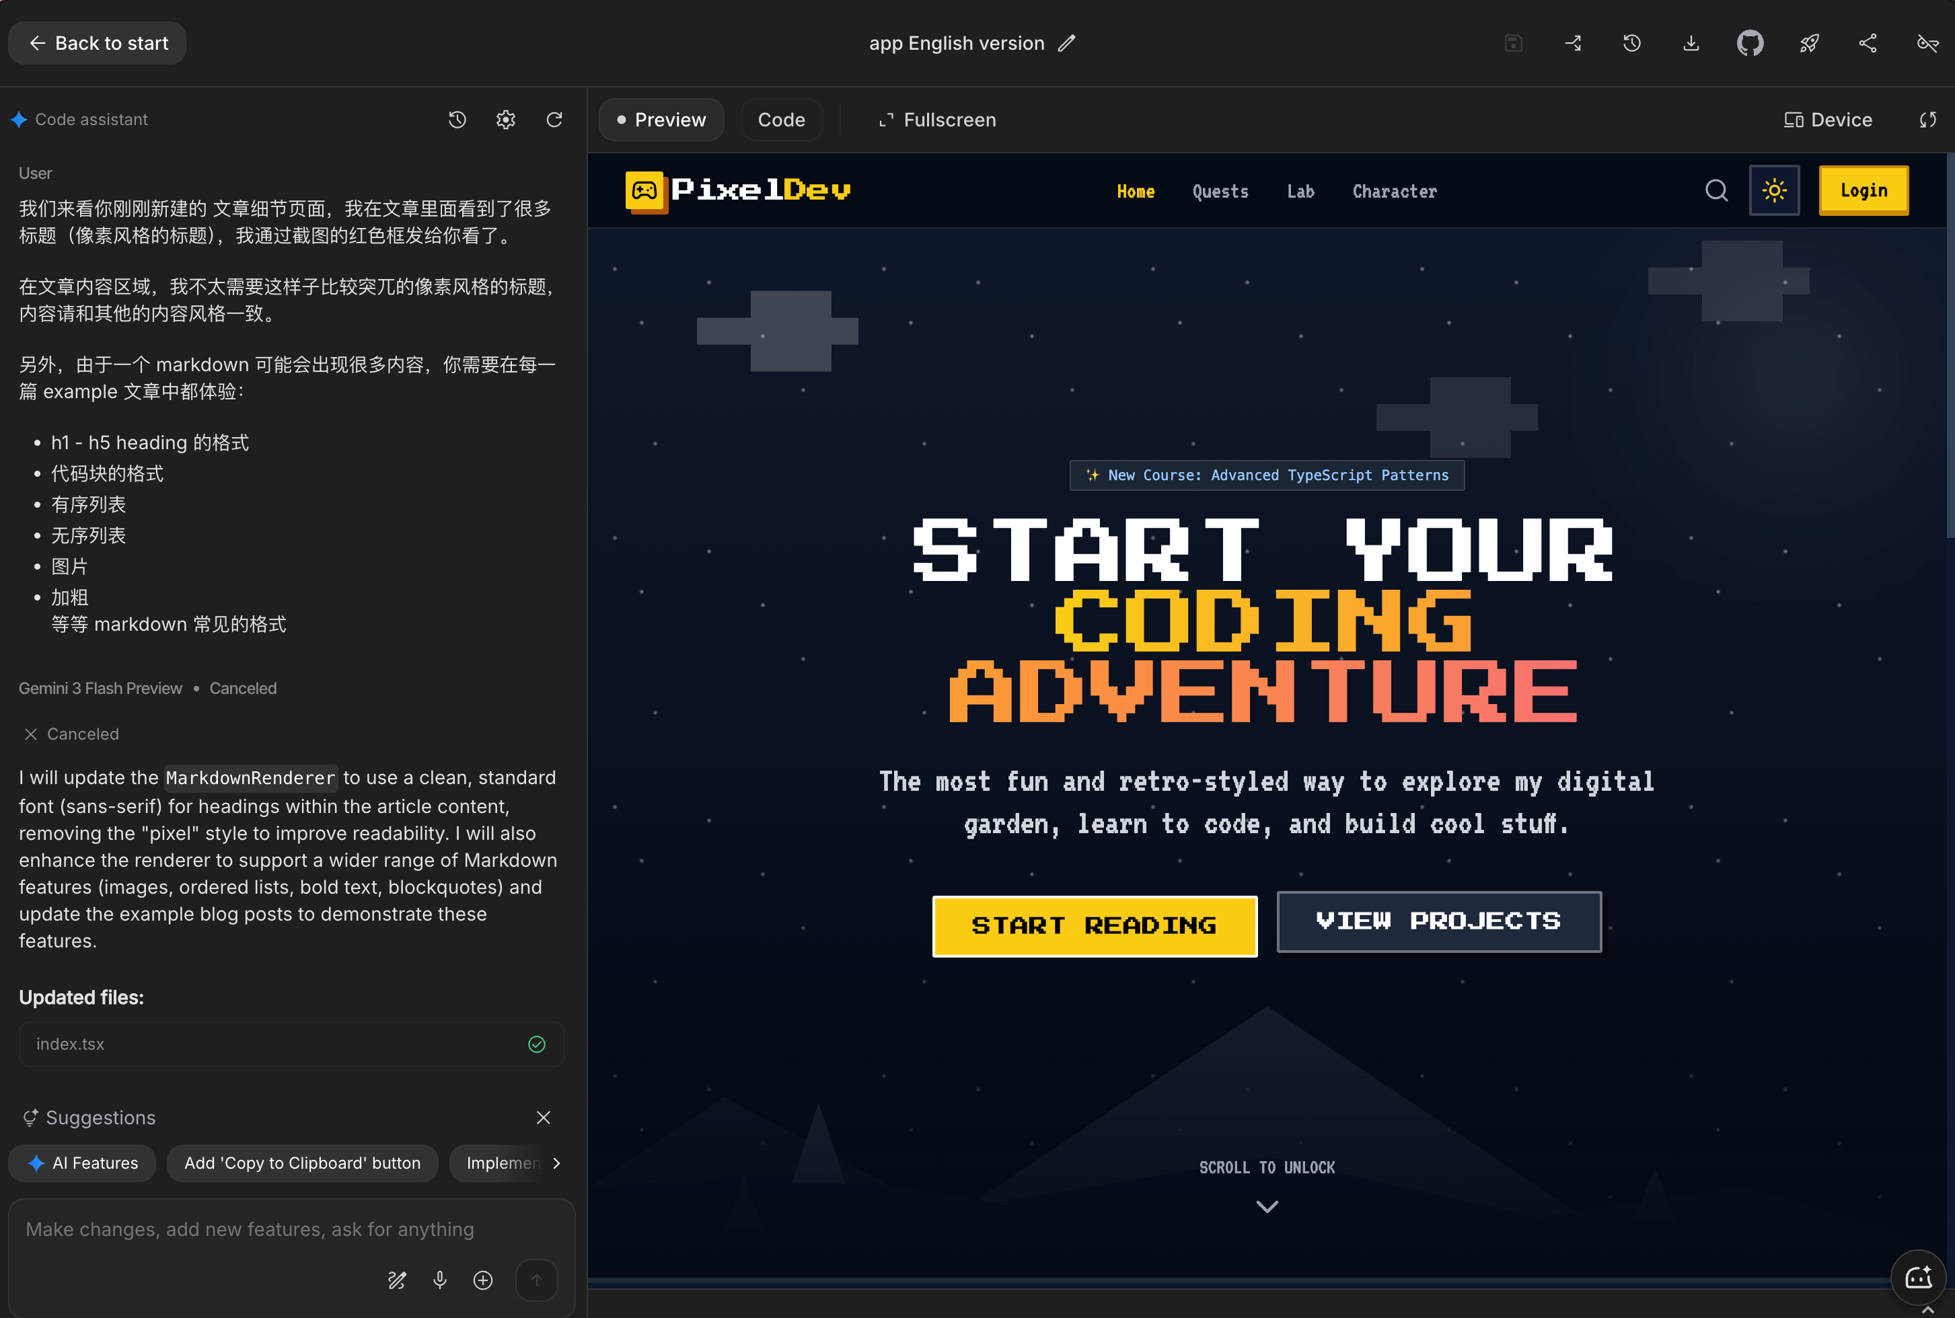
Task: Toggle the sun light/dark theme button
Action: tap(1774, 191)
